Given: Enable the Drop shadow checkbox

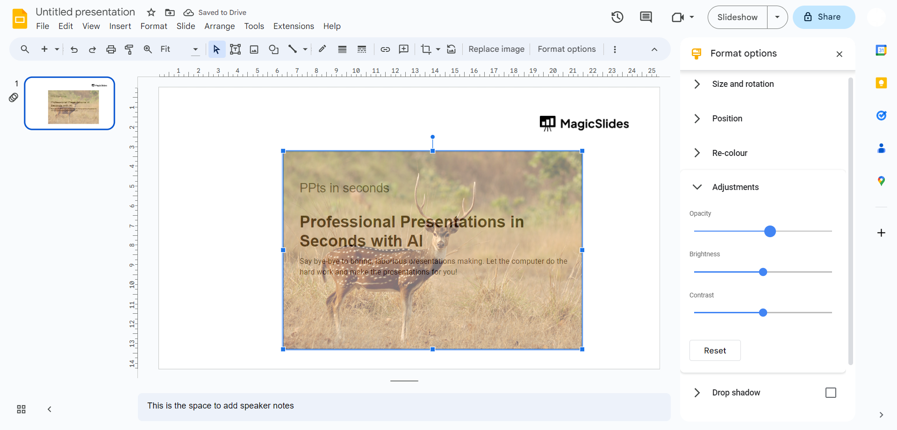Looking at the screenshot, I should 830,393.
